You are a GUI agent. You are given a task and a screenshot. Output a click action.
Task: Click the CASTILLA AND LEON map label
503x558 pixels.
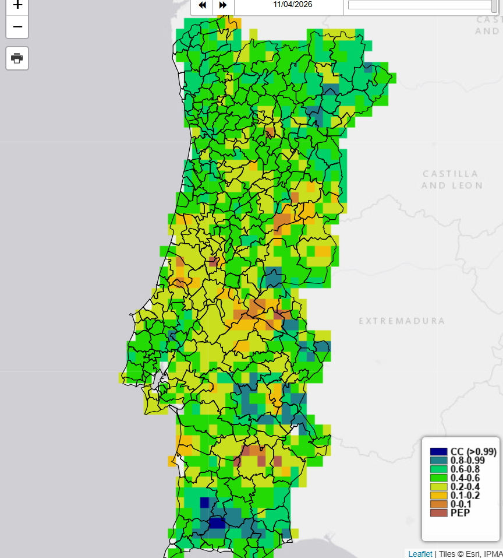pos(452,180)
